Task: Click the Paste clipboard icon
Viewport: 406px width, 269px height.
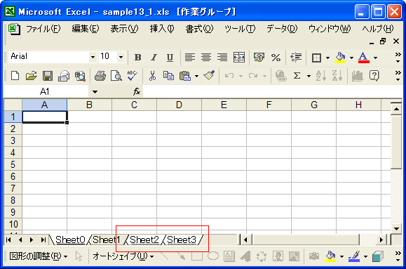Action: 185,76
